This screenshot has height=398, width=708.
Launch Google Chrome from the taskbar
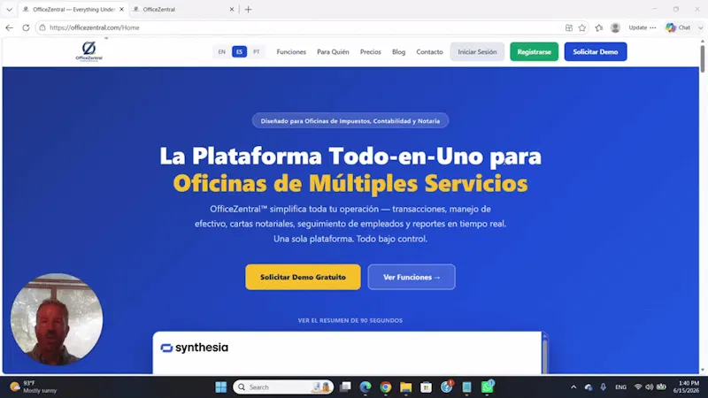click(386, 387)
